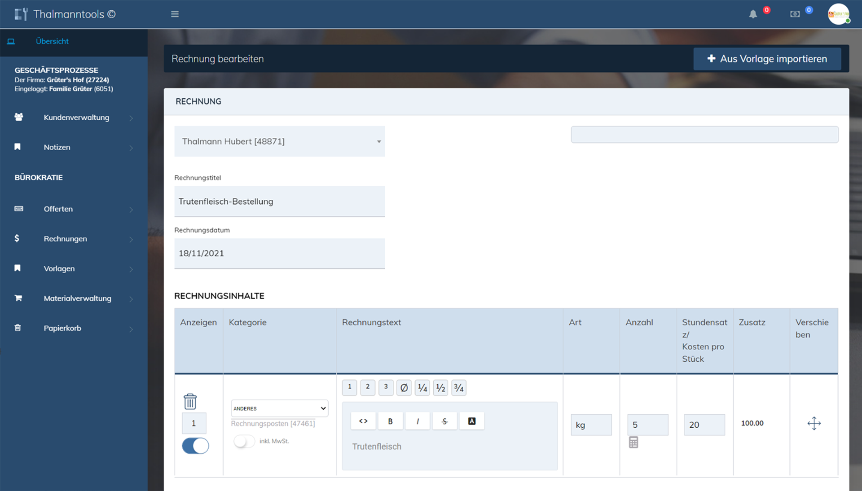The width and height of the screenshot is (862, 491).
Task: Open the user profile avatar
Action: click(838, 14)
